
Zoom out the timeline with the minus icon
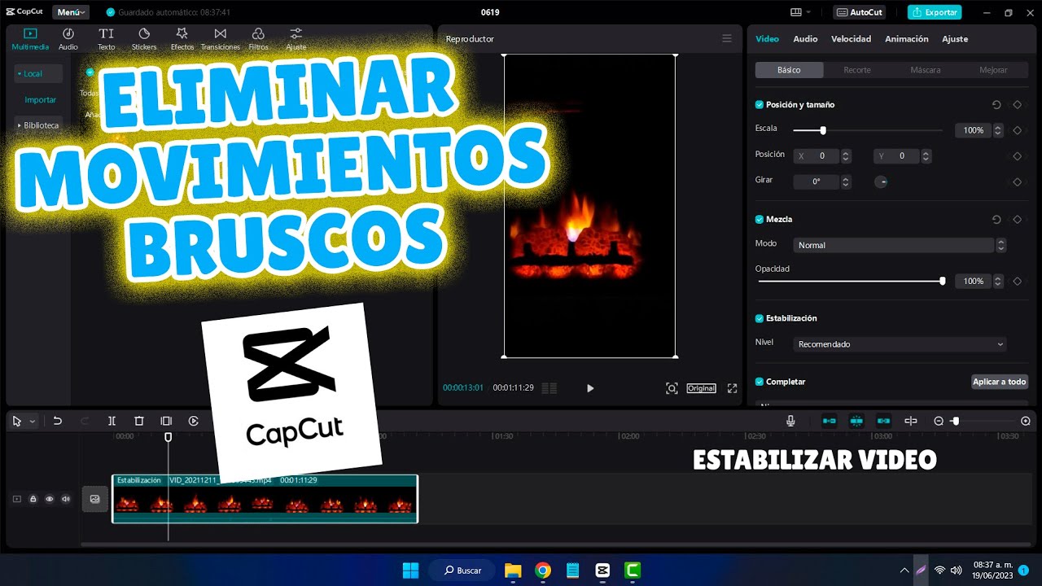[x=939, y=421]
